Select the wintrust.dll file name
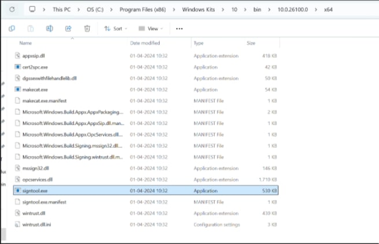379x244 pixels. click(34, 213)
